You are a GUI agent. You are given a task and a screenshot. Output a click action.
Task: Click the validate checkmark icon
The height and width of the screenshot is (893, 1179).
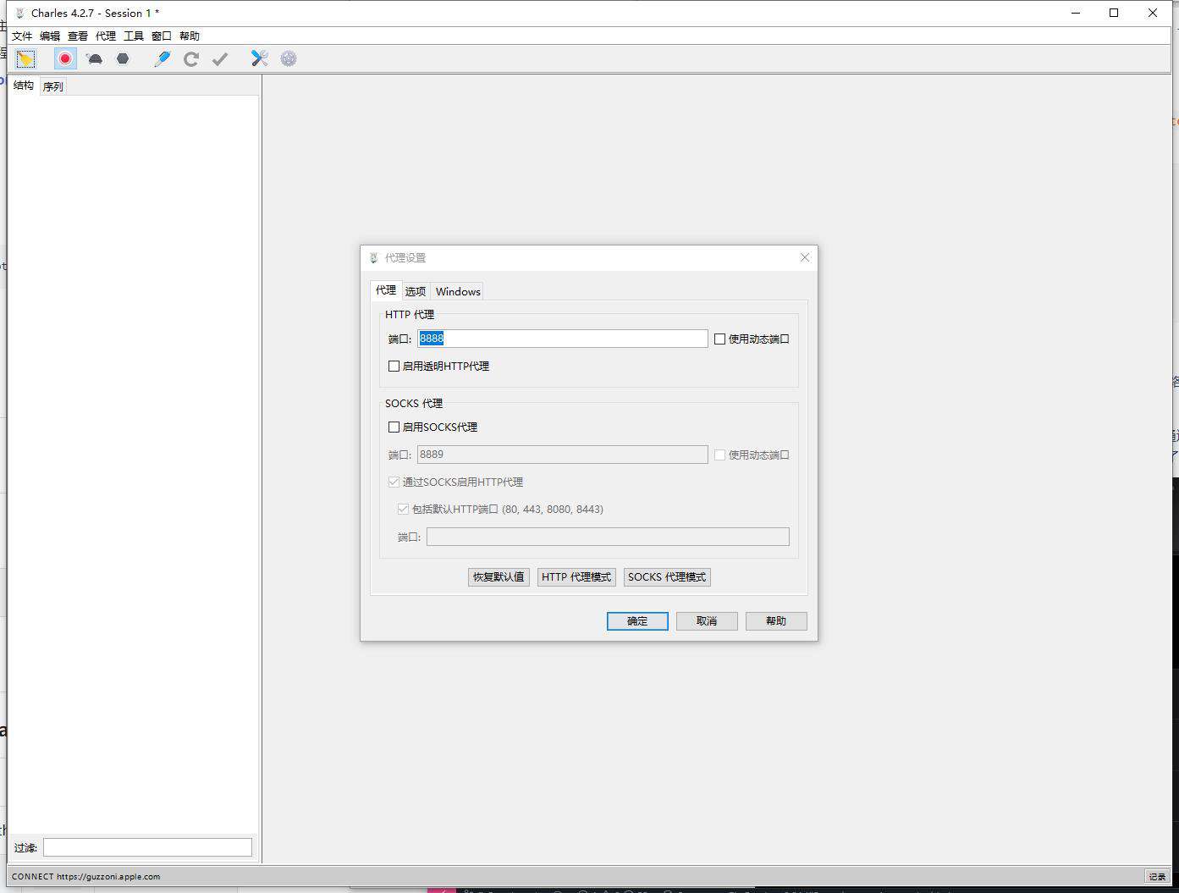tap(220, 58)
